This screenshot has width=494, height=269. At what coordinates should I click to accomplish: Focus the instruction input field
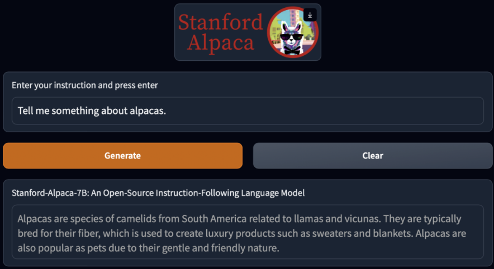248,111
